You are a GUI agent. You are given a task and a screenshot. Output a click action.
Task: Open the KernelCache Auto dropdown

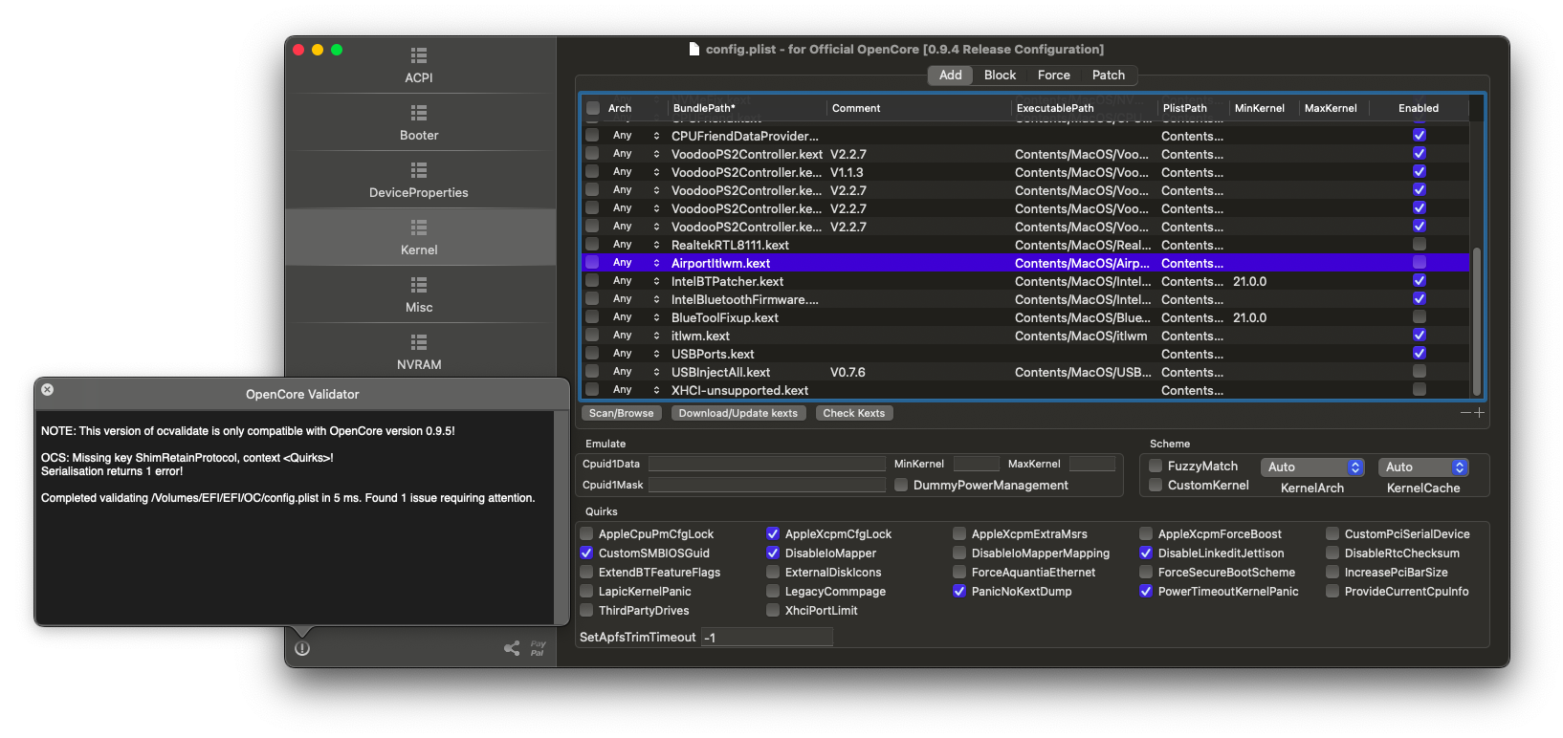click(1422, 467)
